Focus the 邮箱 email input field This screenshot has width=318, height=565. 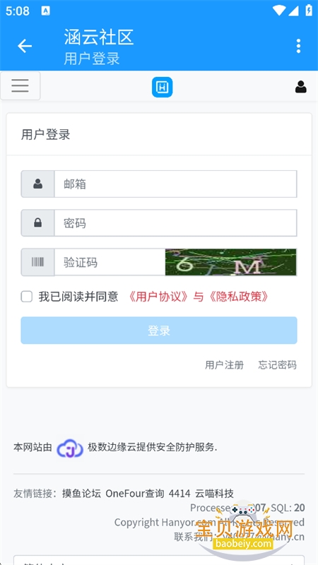tap(175, 184)
